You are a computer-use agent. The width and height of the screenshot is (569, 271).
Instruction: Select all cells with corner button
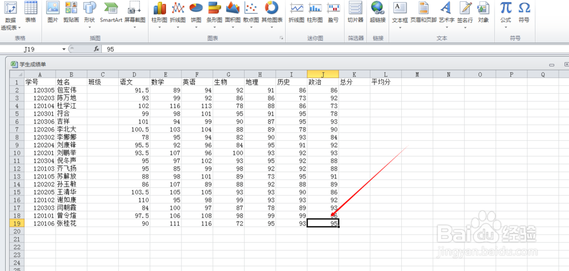coord(17,74)
